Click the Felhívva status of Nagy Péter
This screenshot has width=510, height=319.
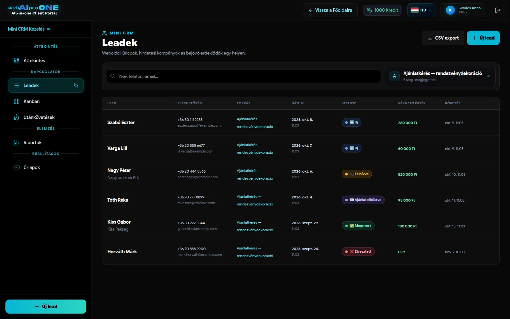click(x=357, y=174)
